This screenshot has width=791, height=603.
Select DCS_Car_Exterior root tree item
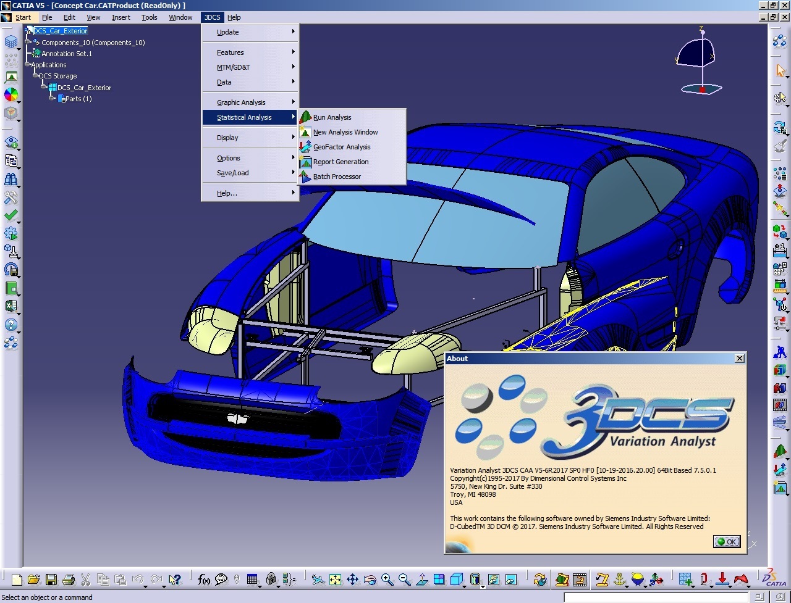[x=61, y=31]
